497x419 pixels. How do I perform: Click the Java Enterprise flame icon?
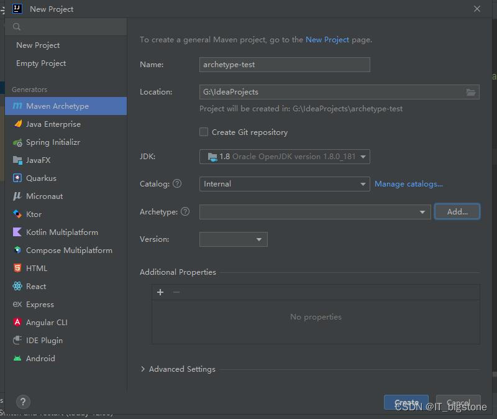[x=18, y=124]
